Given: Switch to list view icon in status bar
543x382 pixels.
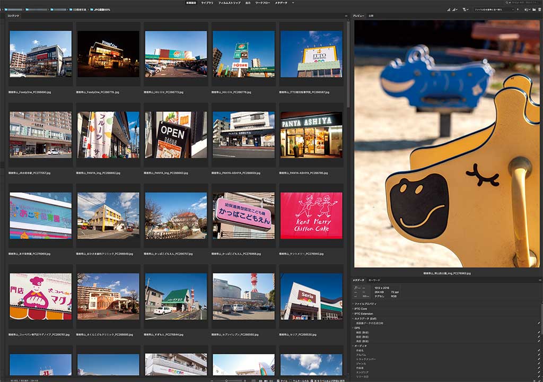Looking at the screenshot, I should [271, 380].
